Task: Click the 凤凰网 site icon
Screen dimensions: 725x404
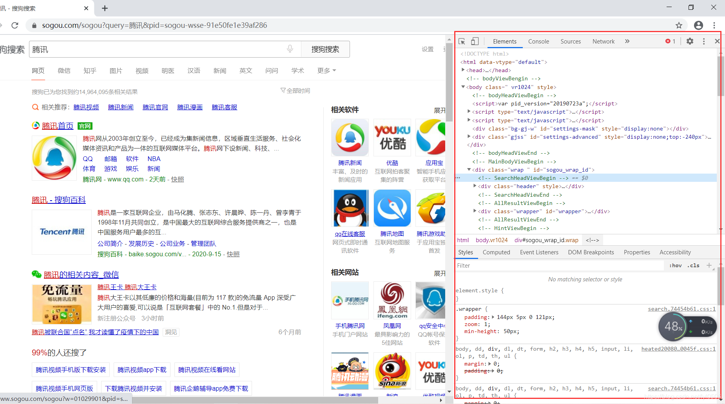Action: [x=392, y=300]
